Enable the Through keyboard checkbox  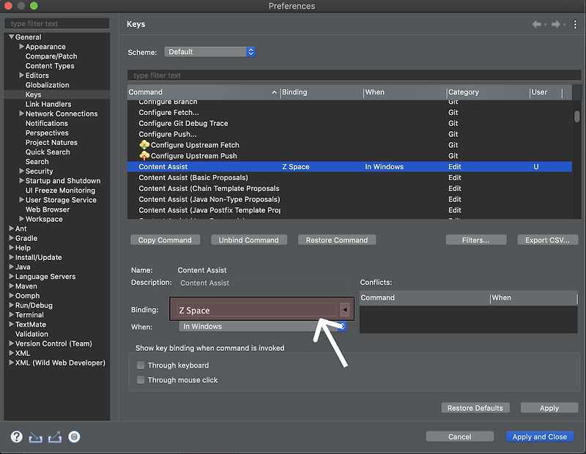pyautogui.click(x=141, y=365)
